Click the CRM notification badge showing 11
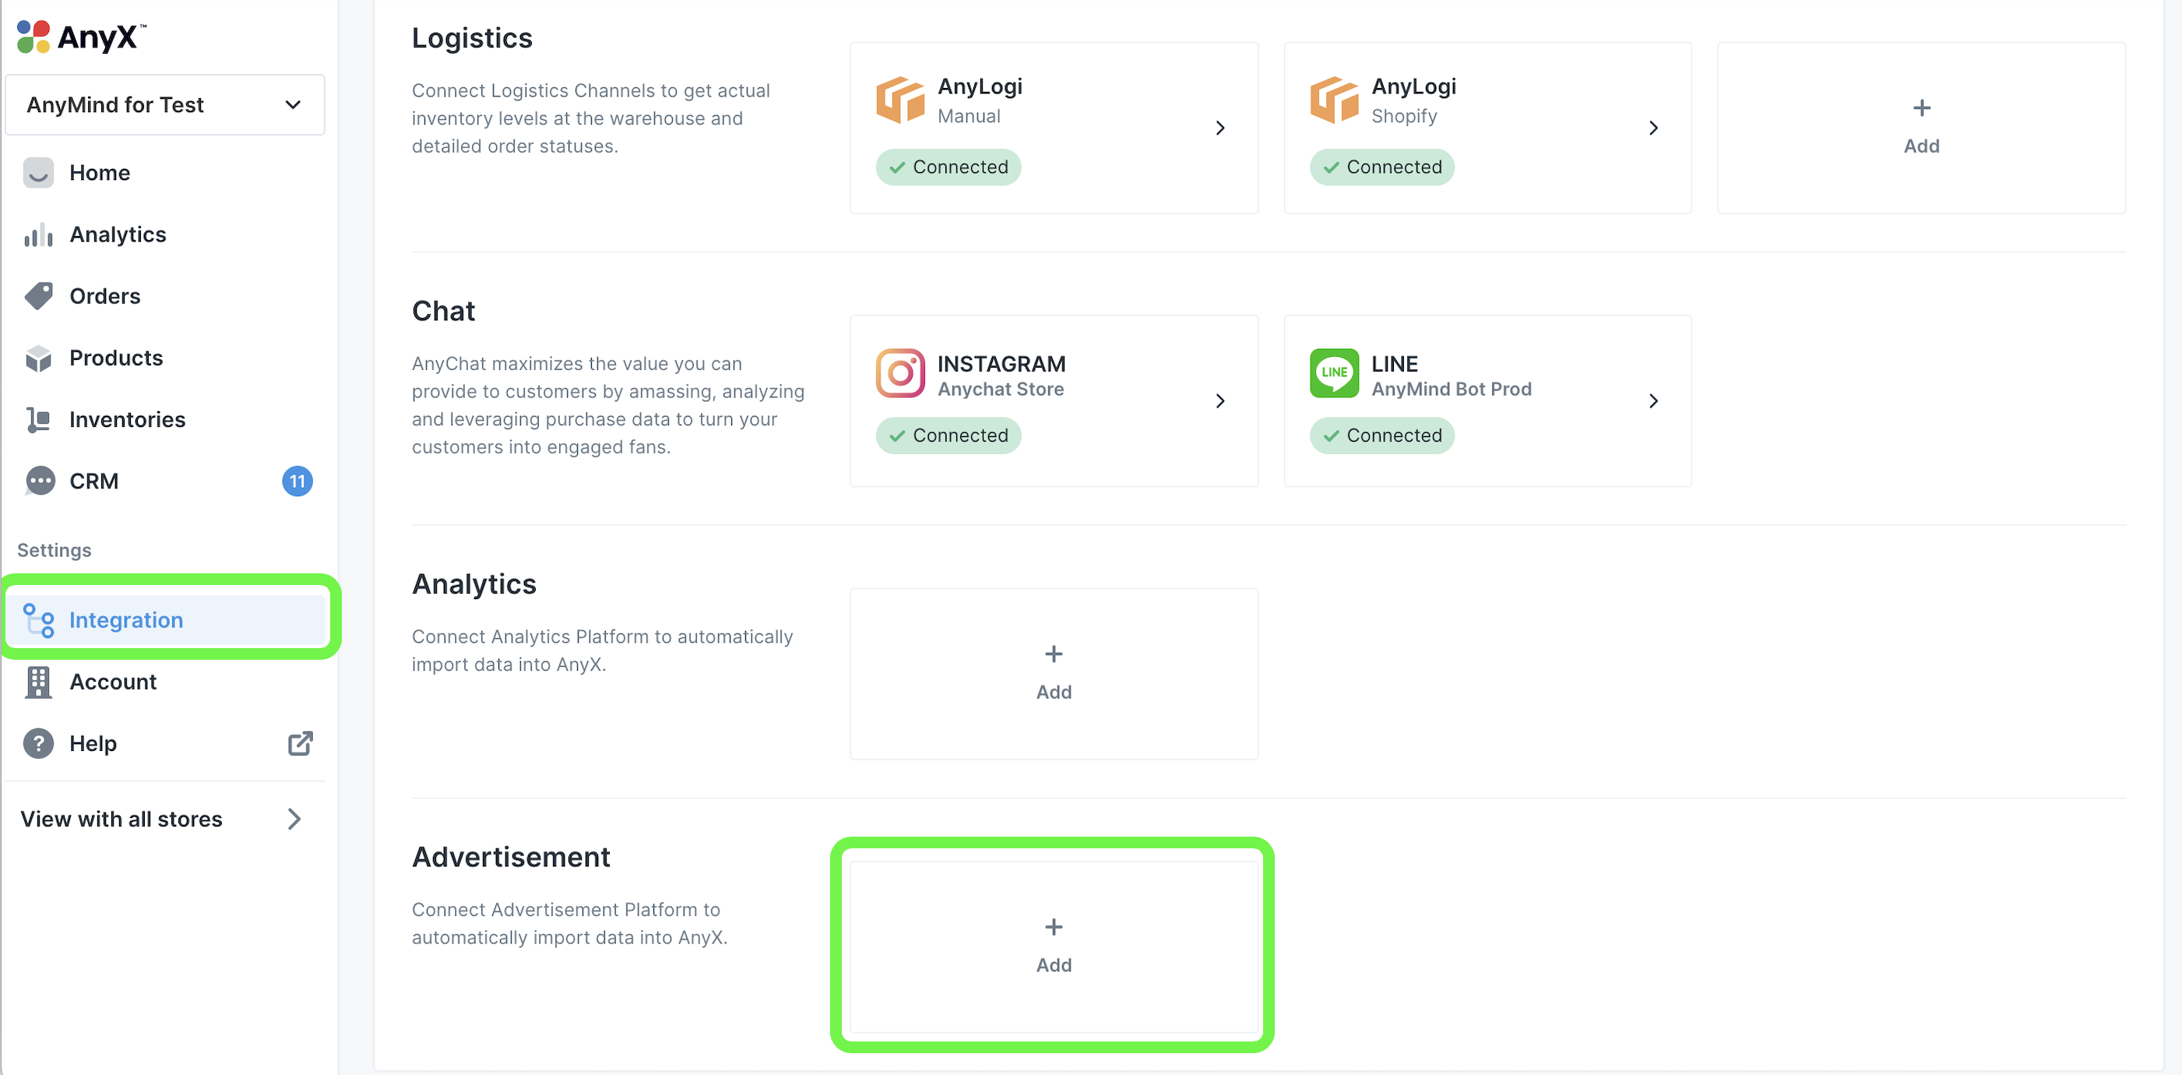The height and width of the screenshot is (1075, 2182). point(297,481)
